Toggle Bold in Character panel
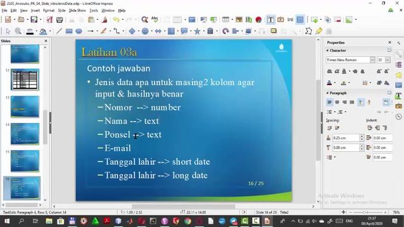 pos(330,71)
